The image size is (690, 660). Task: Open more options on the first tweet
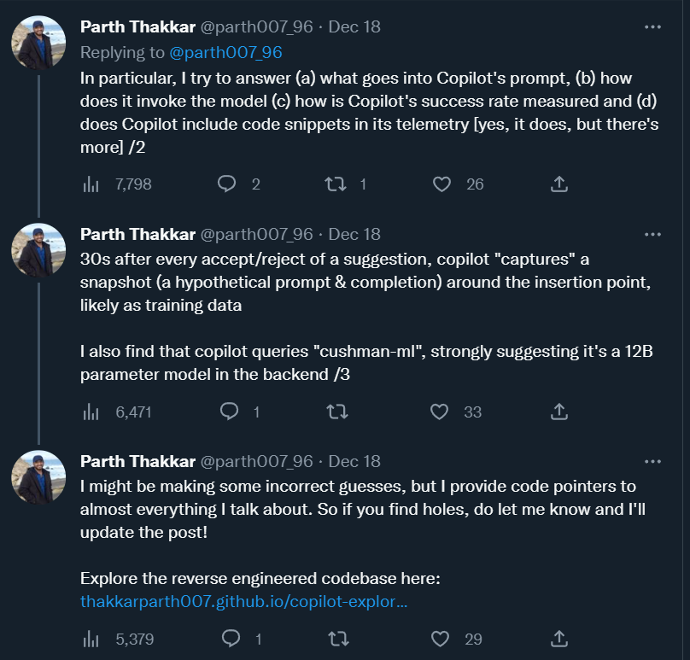[x=653, y=27]
